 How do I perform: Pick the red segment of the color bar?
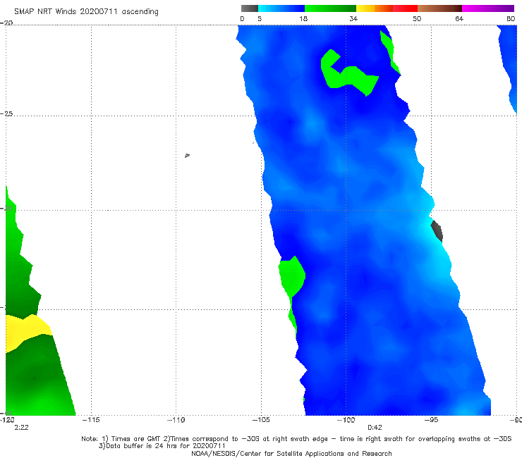coord(405,8)
